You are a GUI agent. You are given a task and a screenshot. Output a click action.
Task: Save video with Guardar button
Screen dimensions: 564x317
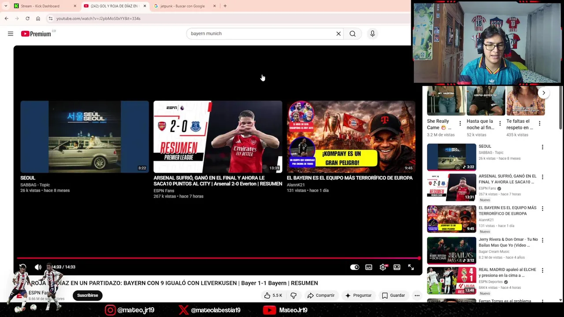393,295
